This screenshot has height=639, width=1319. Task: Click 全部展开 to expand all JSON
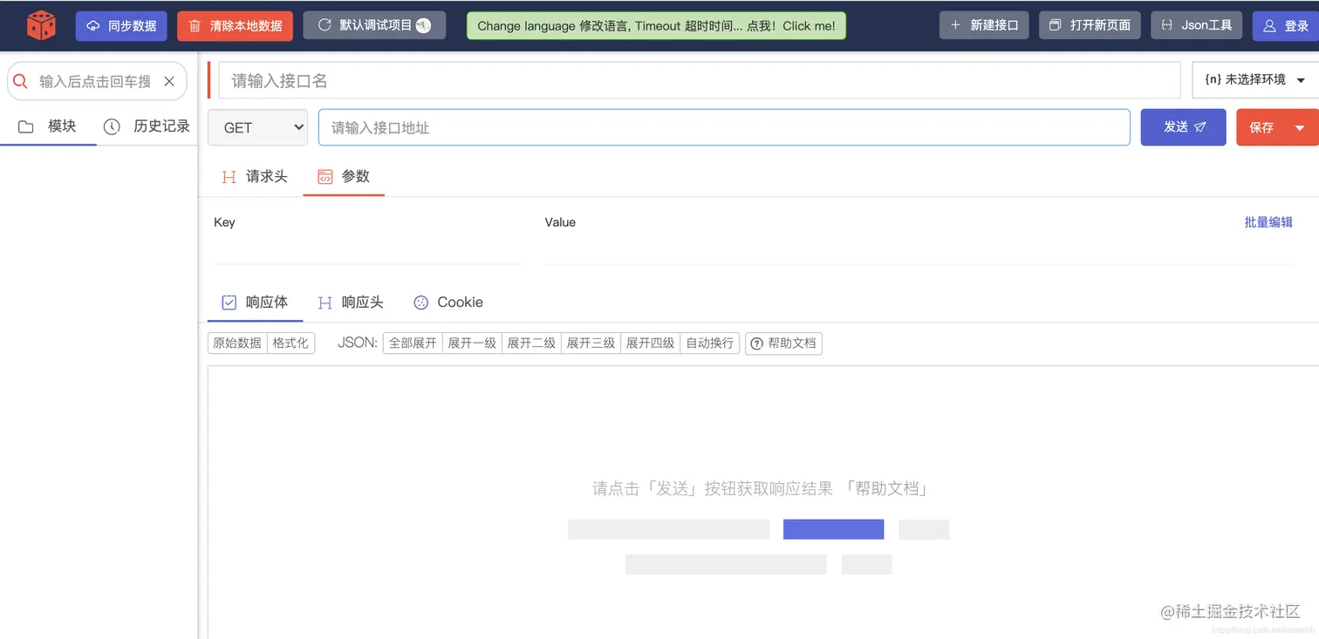point(413,343)
